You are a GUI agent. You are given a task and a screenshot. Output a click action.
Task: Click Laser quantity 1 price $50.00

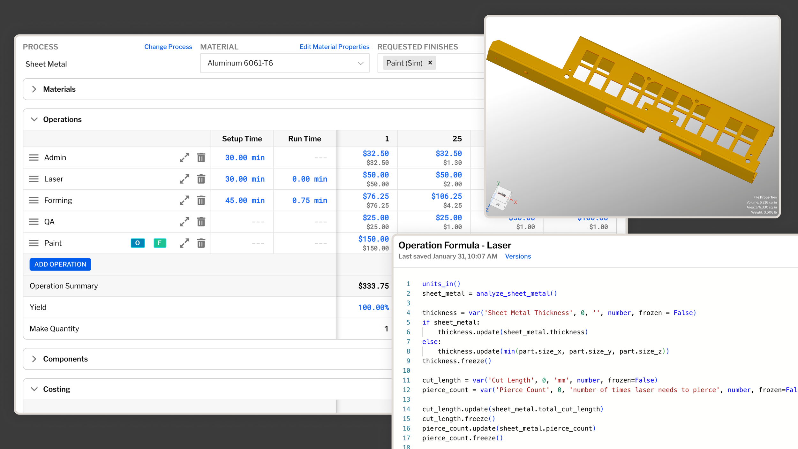376,175
